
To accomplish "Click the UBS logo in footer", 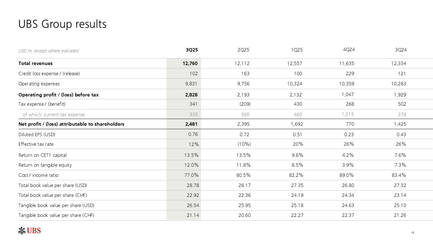I will click(x=30, y=230).
